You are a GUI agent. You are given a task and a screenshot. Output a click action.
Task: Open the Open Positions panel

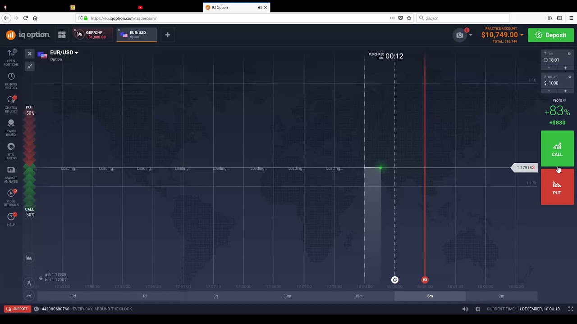click(x=11, y=58)
